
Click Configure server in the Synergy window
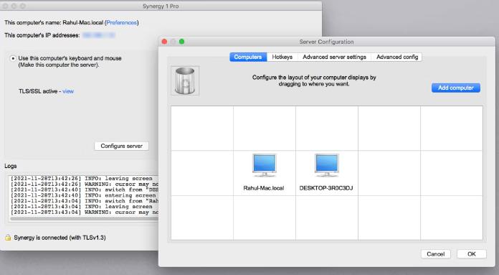122,146
